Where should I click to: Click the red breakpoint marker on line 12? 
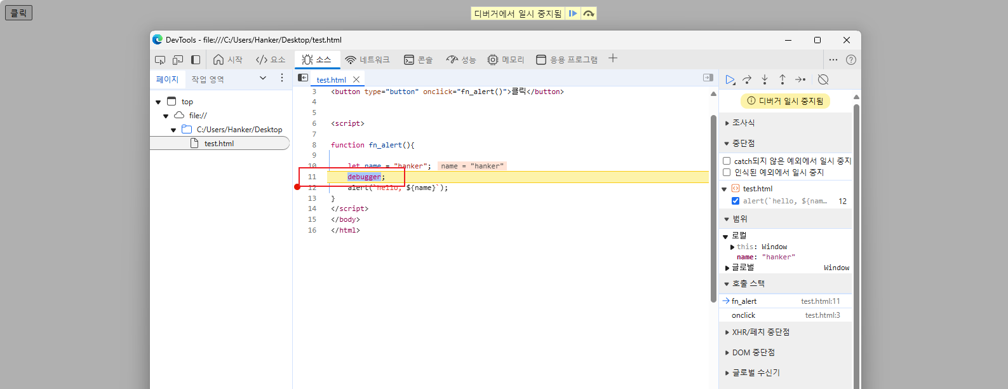297,187
